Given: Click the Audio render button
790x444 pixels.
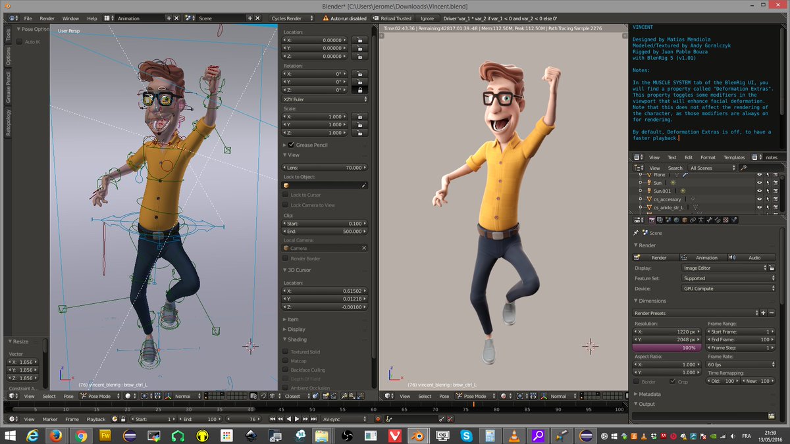Looking at the screenshot, I should (751, 257).
